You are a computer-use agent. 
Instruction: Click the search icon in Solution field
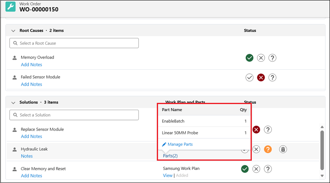pyautogui.click(x=15, y=115)
